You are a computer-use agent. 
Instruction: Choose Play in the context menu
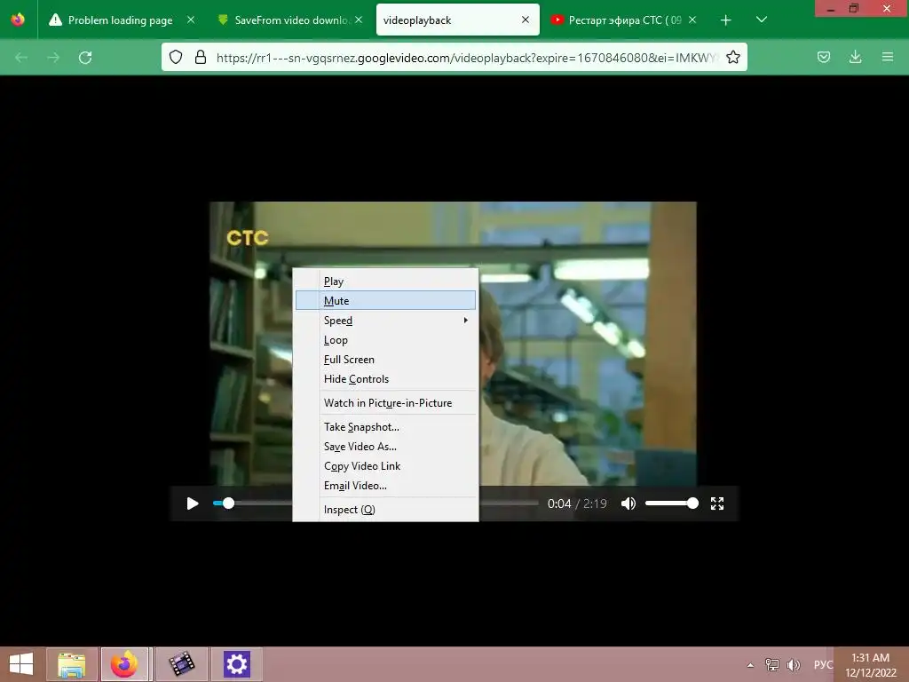pyautogui.click(x=385, y=282)
